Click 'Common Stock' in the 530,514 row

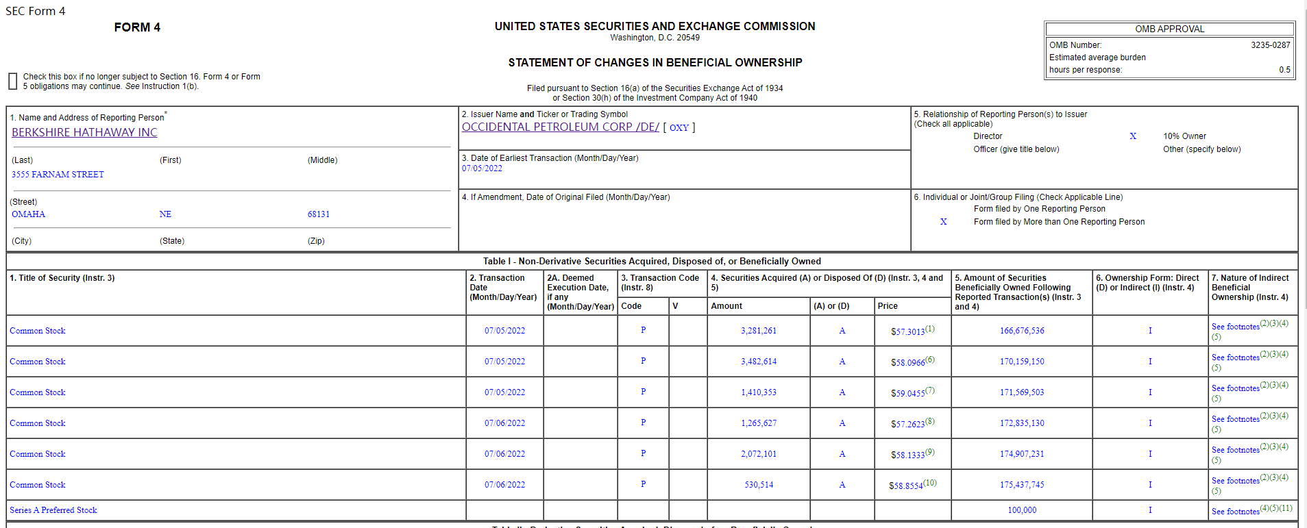coord(38,485)
